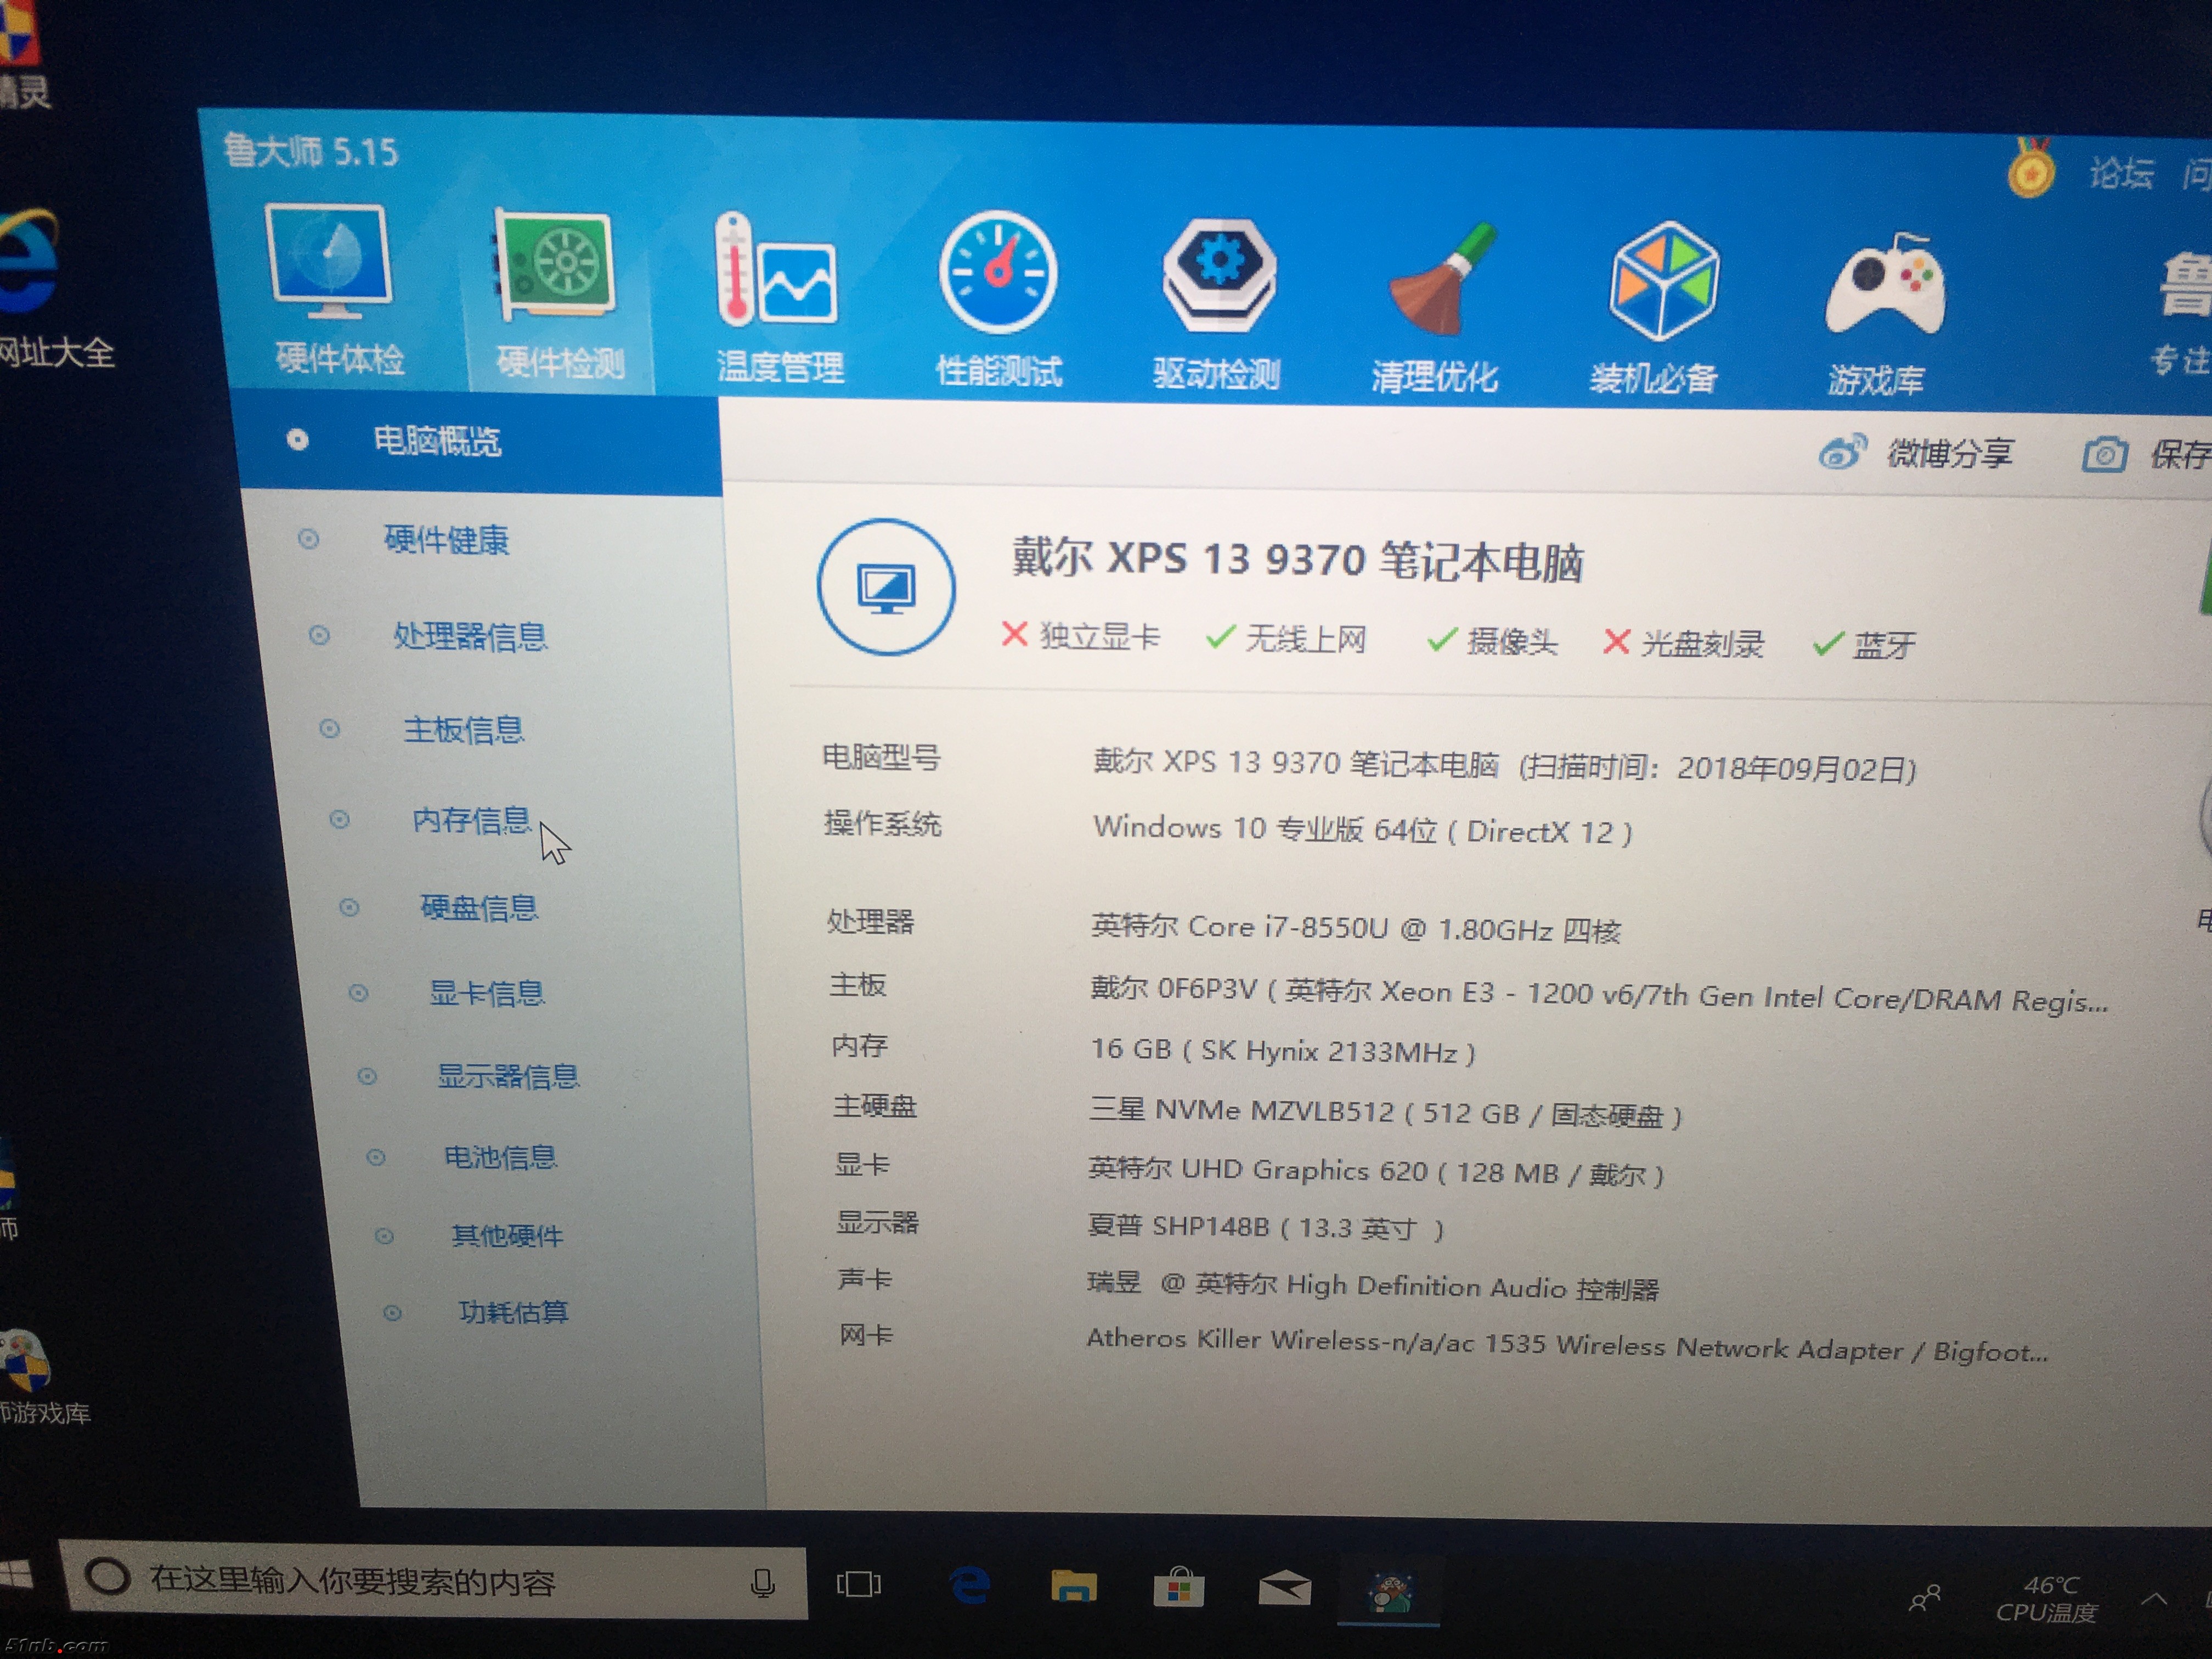Open 性能测试 speedometer gauge icon
This screenshot has width=2212, height=1659.
point(997,273)
